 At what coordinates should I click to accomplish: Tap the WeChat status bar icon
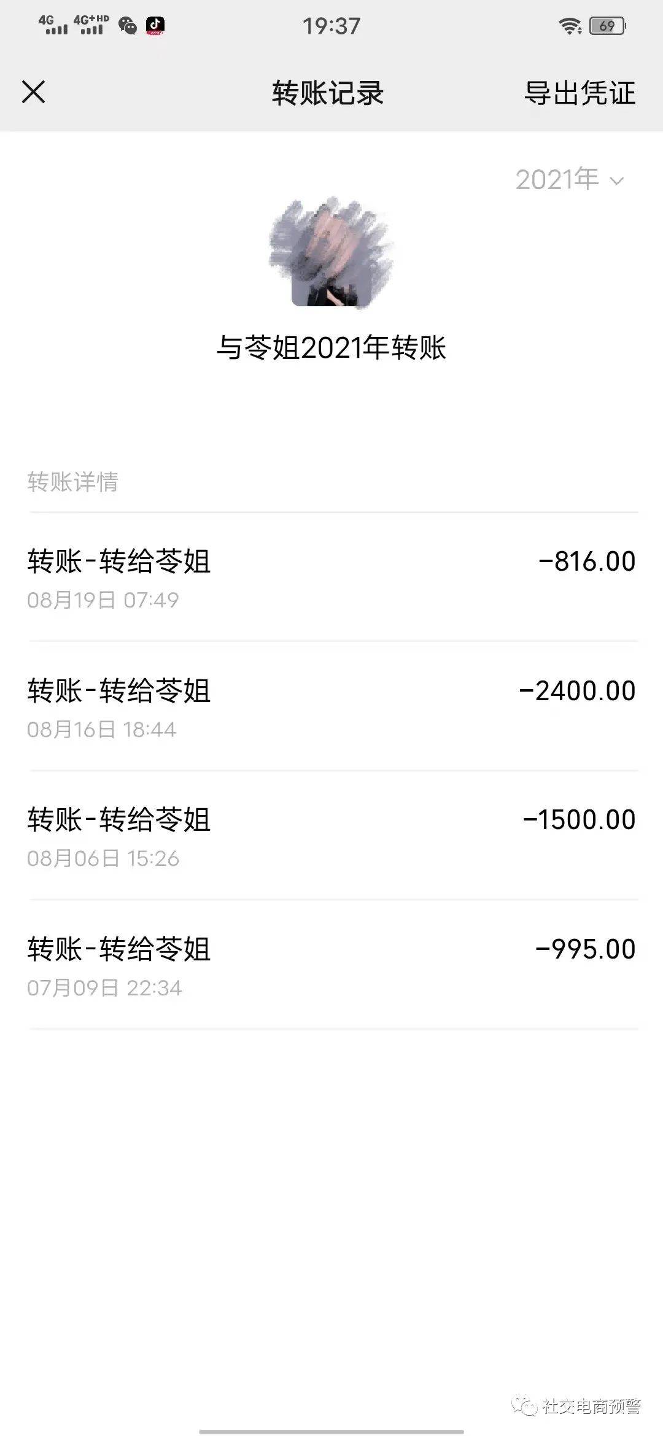click(x=128, y=25)
